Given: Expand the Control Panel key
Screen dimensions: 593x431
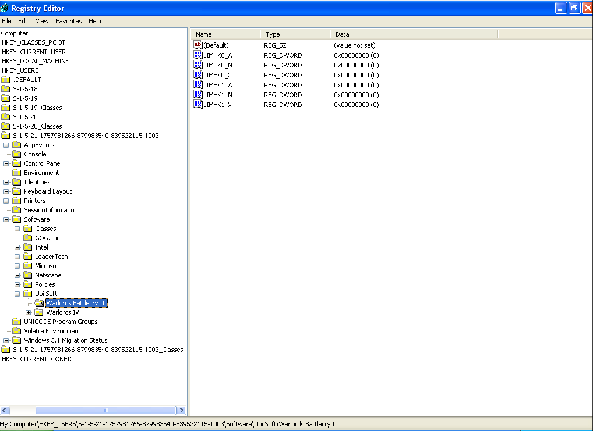Looking at the screenshot, I should point(6,163).
